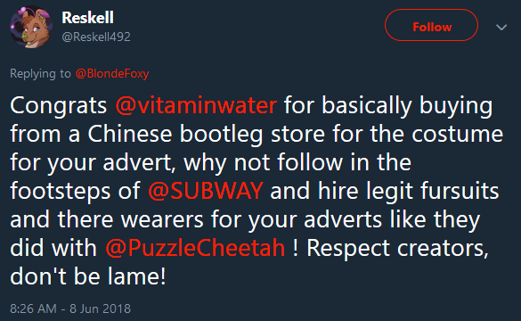
Task: Click the tweet text starting with 'Congrats'
Action: pyautogui.click(x=256, y=191)
